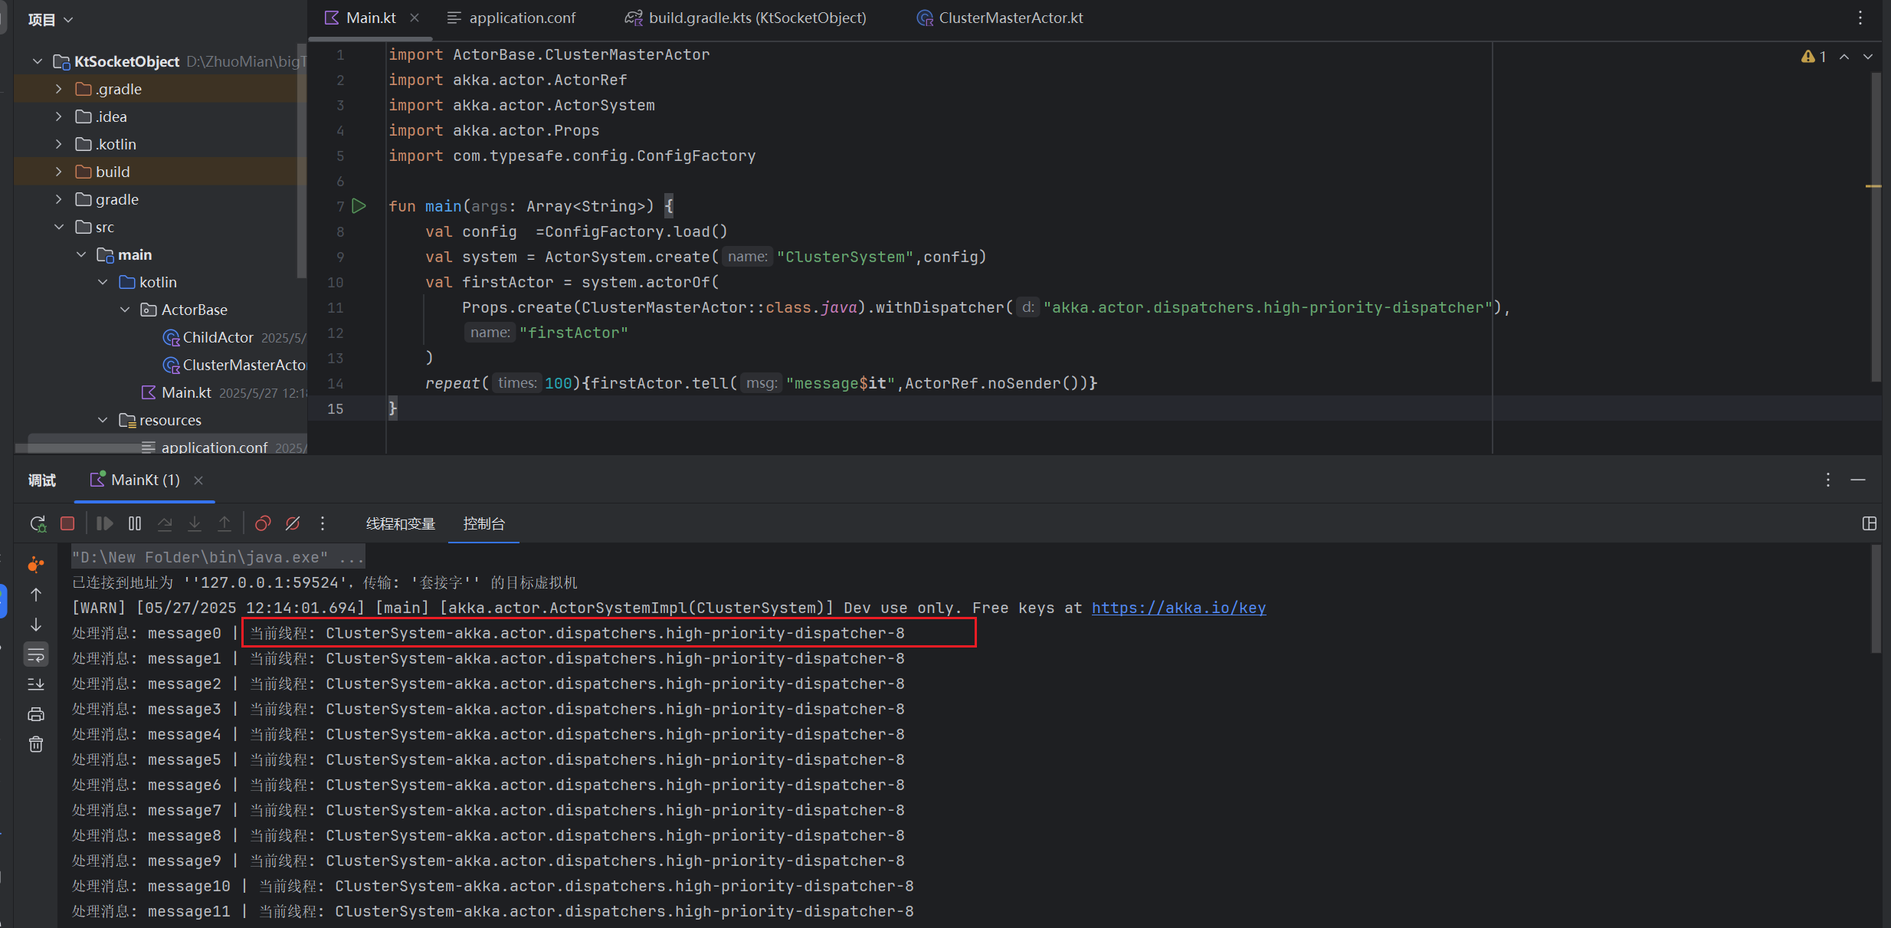Collapse the main folder

pyautogui.click(x=81, y=254)
